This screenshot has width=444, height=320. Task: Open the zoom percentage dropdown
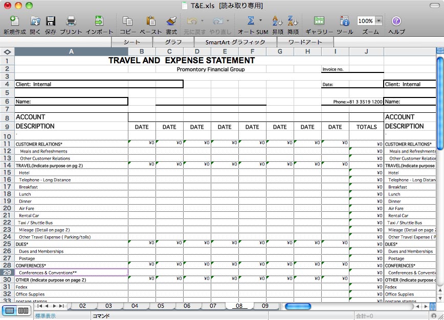379,20
